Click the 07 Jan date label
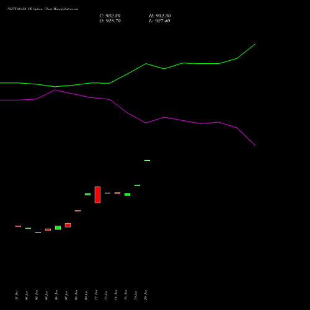Screen dimensions: 310x310 coord(66,295)
